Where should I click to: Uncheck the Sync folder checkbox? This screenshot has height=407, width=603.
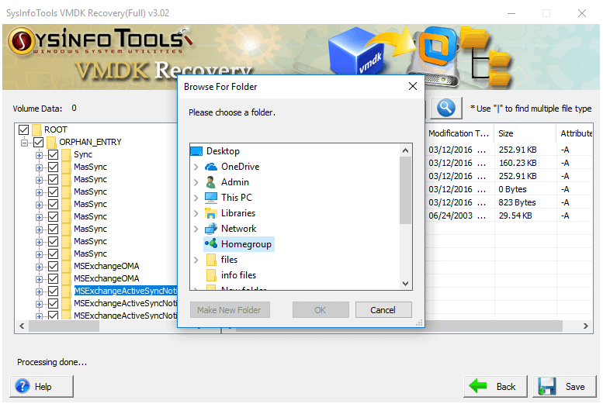click(53, 154)
